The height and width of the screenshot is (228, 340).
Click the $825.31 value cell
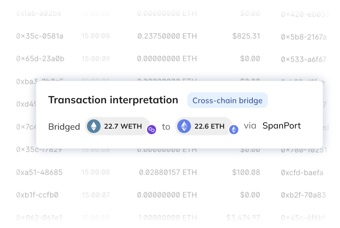click(x=246, y=36)
